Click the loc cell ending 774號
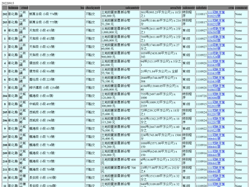This screenshot has width=250, height=187. click(x=57, y=14)
